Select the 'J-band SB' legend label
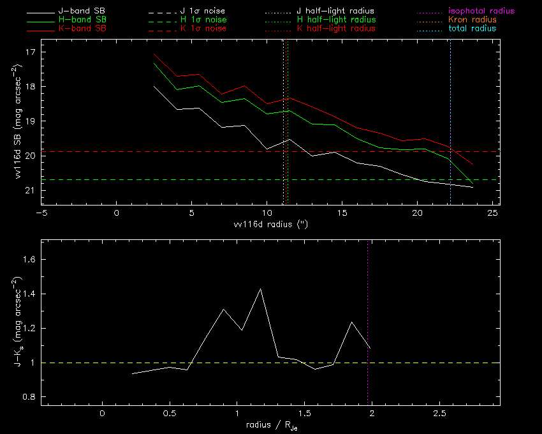This screenshot has width=542, height=434. pyautogui.click(x=79, y=11)
